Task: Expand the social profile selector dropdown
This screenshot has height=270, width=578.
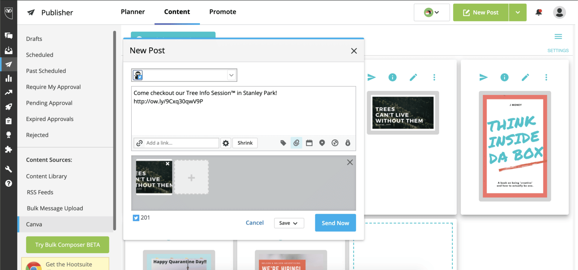Action: (231, 75)
